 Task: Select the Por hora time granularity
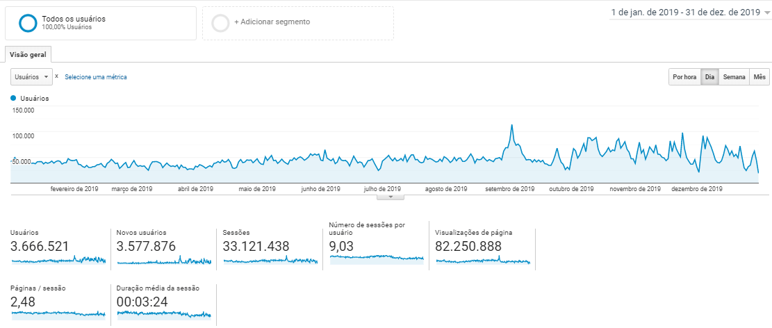pyautogui.click(x=684, y=77)
